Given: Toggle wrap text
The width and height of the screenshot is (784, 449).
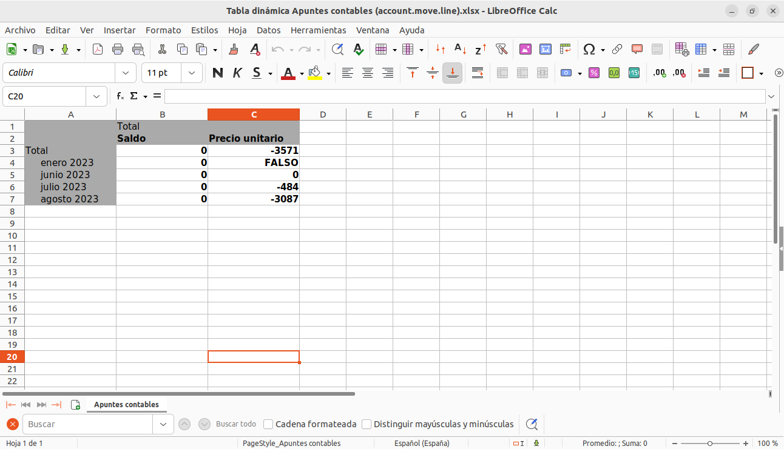Looking at the screenshot, I should (478, 73).
